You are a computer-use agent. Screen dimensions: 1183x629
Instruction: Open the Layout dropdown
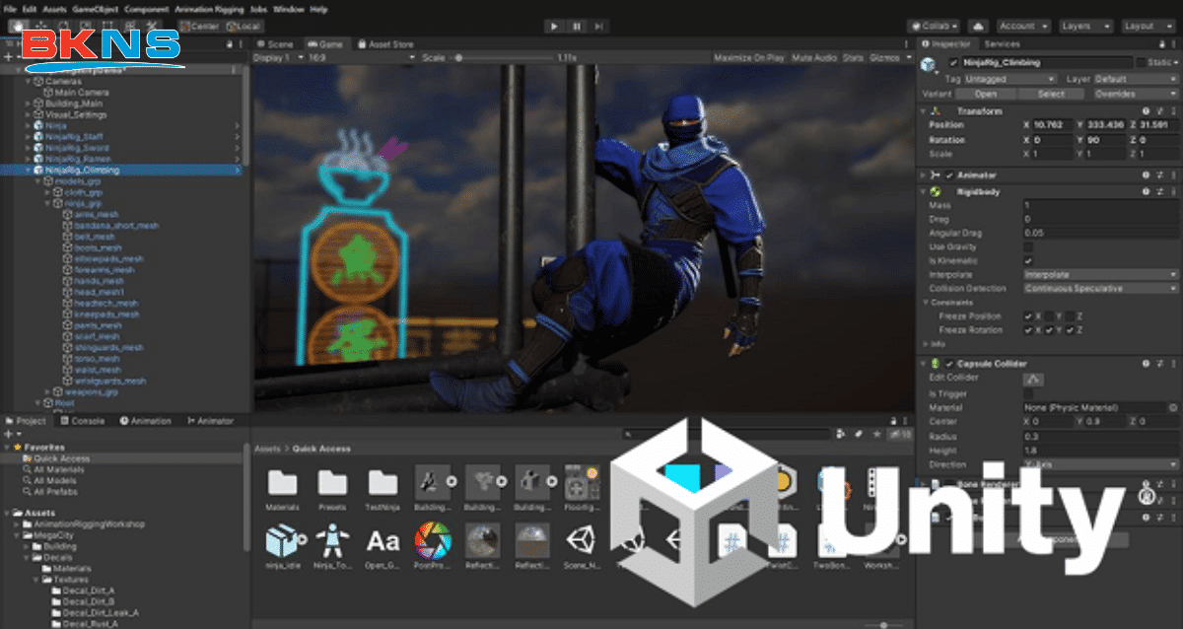click(x=1148, y=26)
